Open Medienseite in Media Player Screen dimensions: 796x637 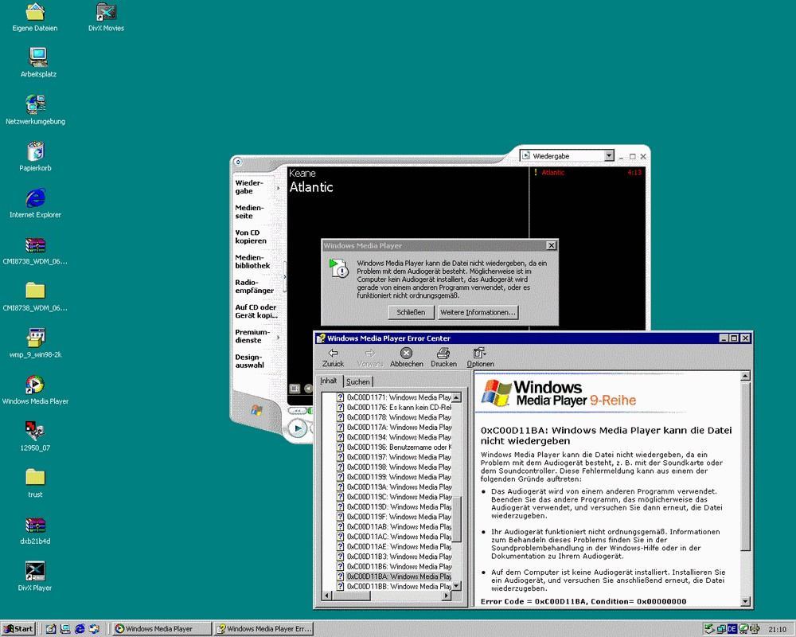tap(249, 212)
